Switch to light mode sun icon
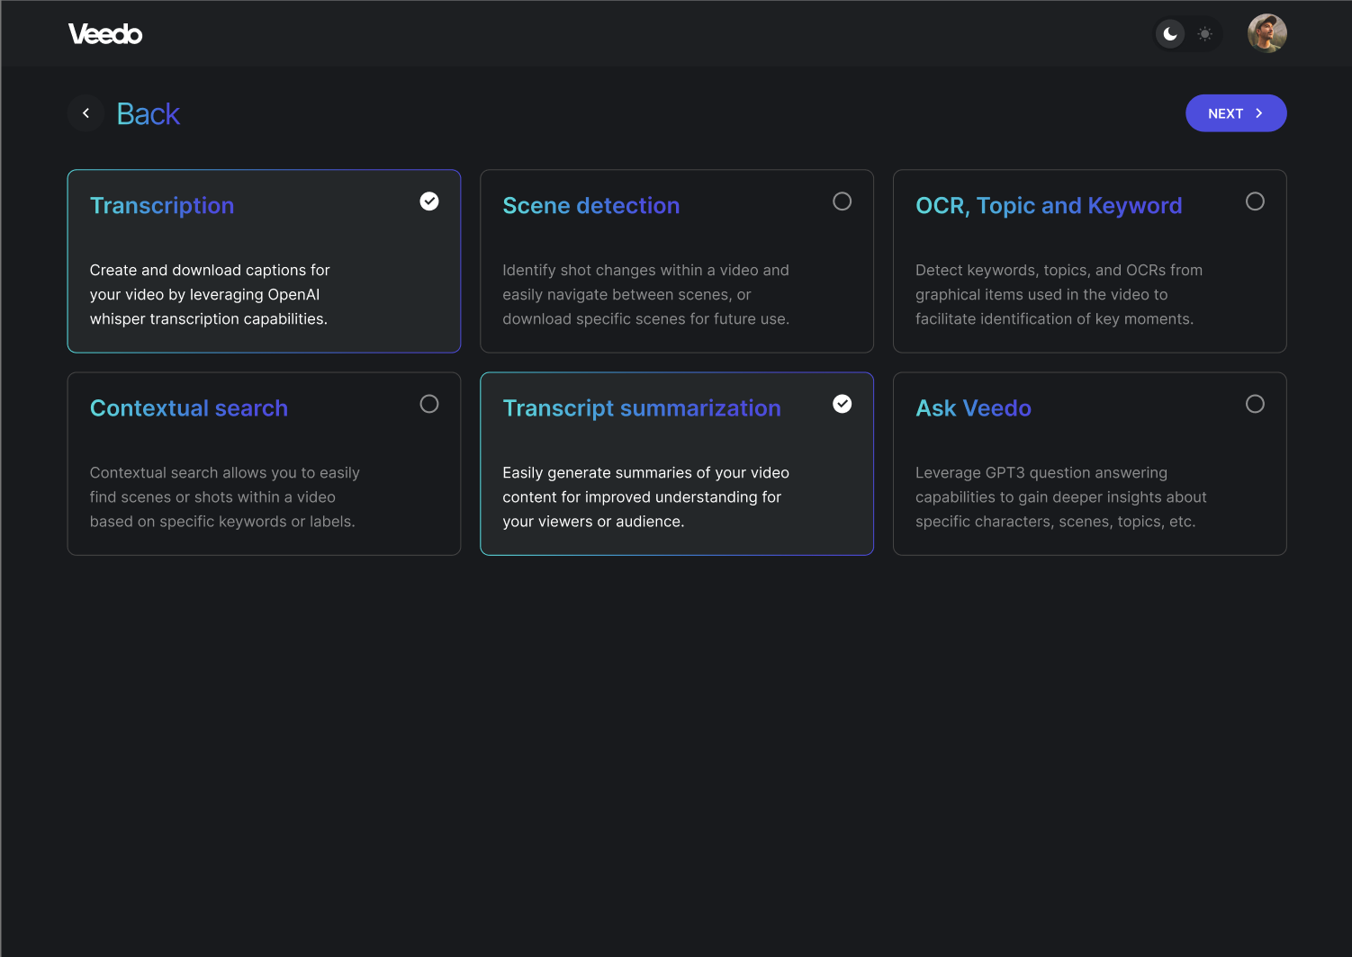1352x957 pixels. [x=1204, y=34]
